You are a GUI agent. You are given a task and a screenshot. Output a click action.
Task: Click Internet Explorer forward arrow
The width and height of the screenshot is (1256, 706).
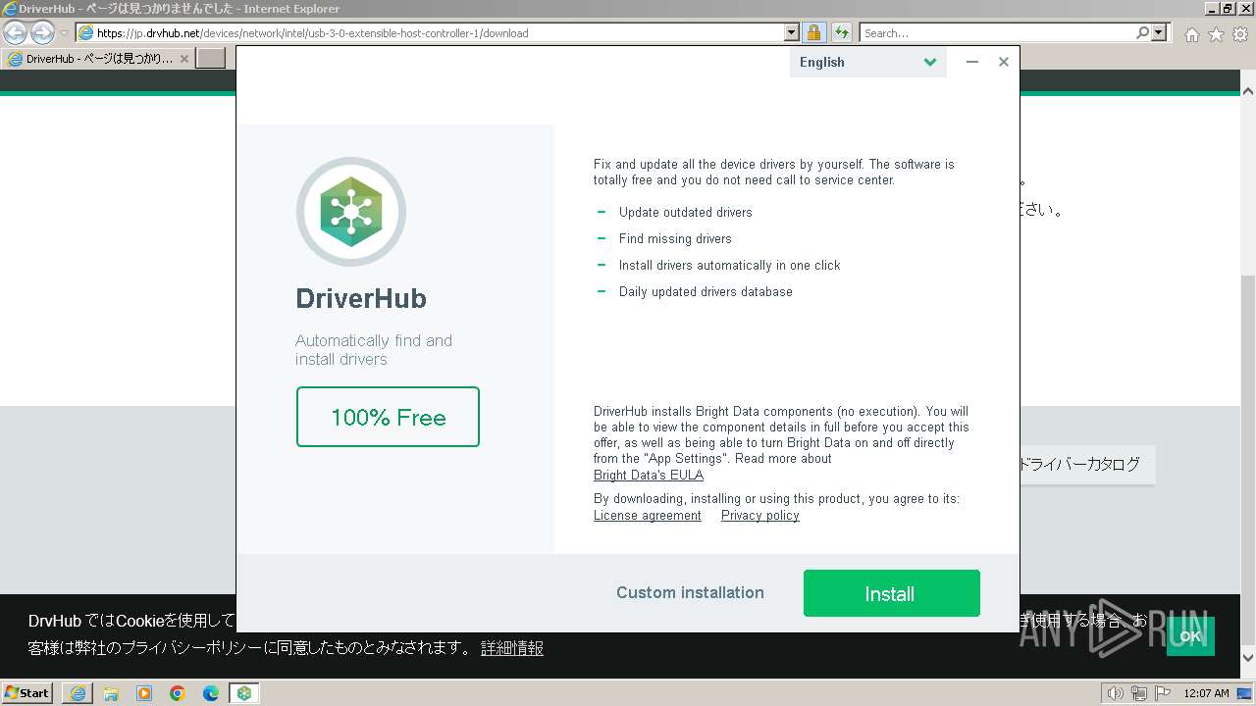point(42,32)
